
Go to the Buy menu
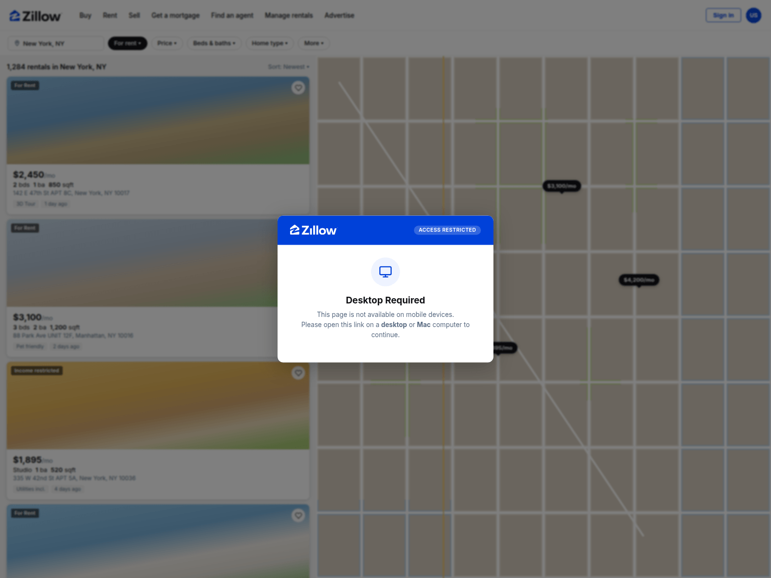click(x=85, y=15)
